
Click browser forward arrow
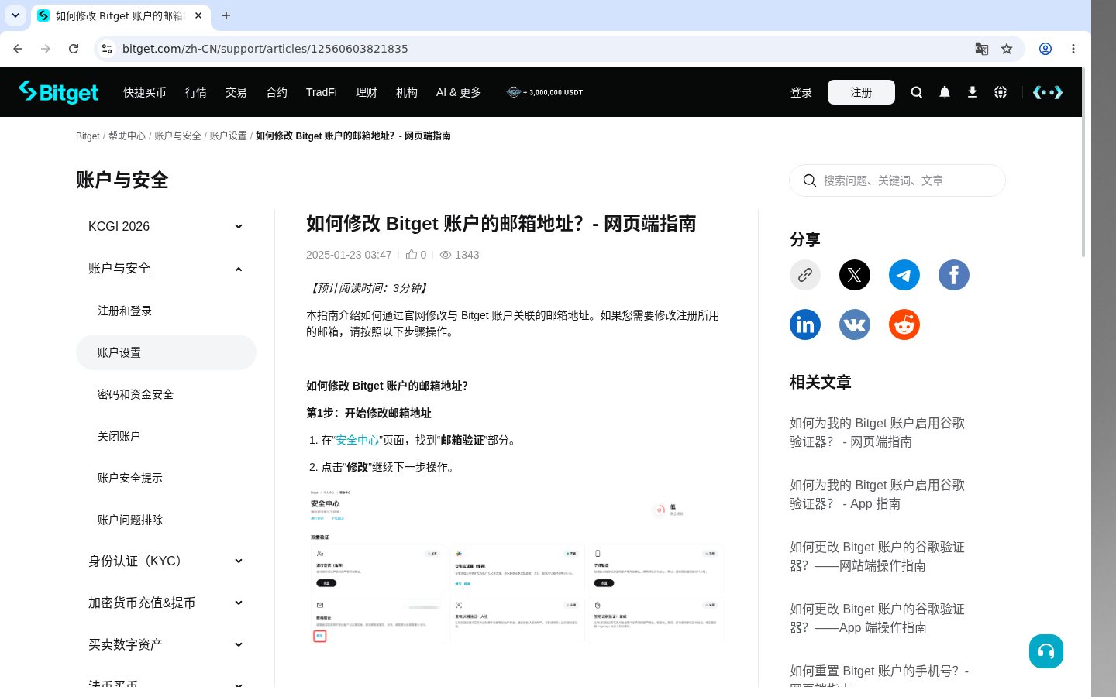pos(46,49)
